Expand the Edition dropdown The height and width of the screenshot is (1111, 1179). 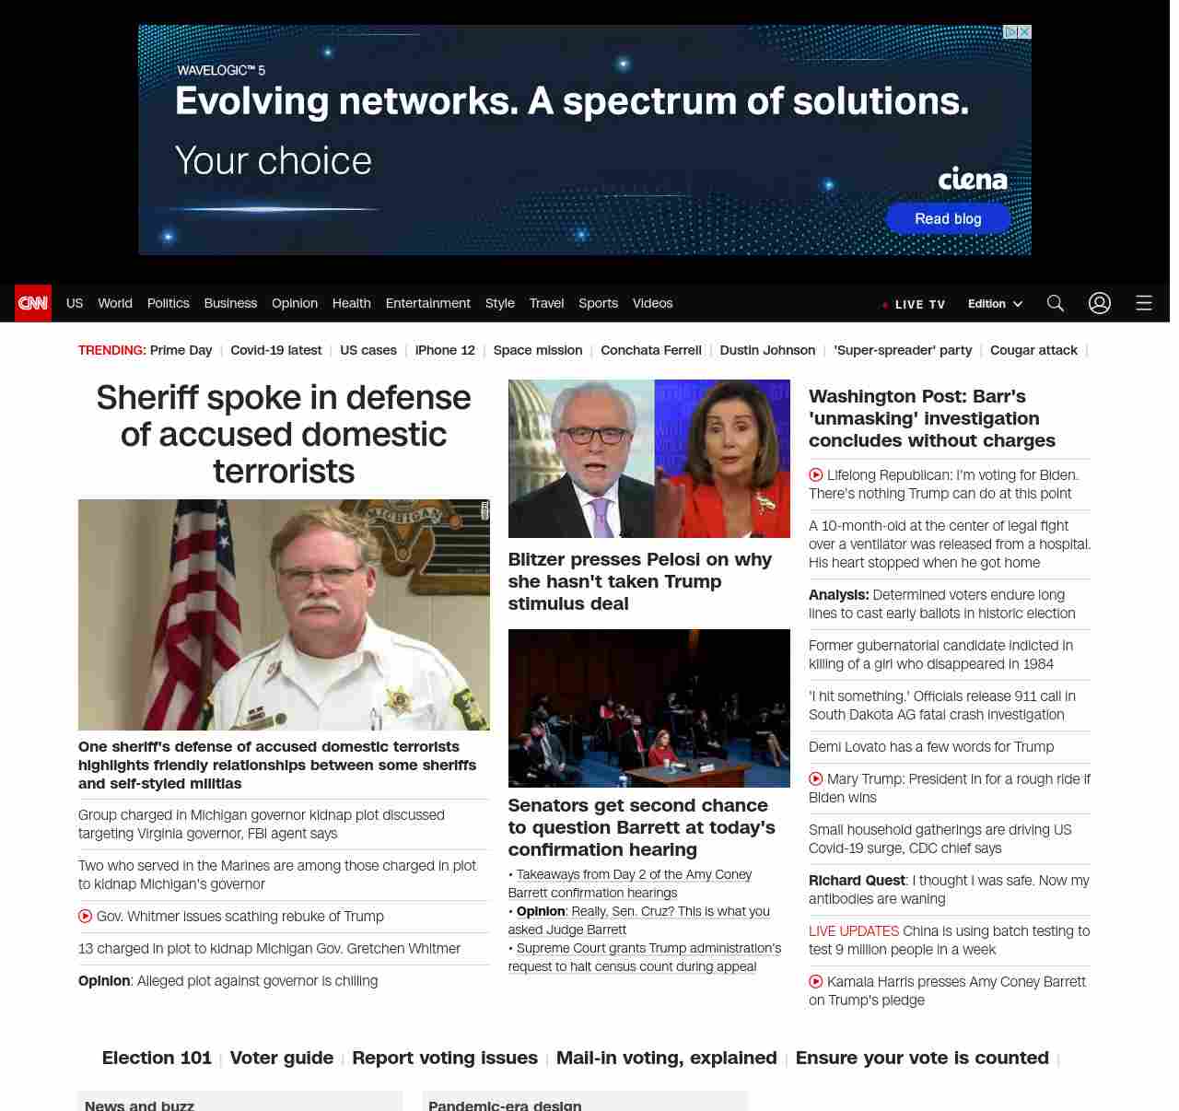click(x=995, y=304)
